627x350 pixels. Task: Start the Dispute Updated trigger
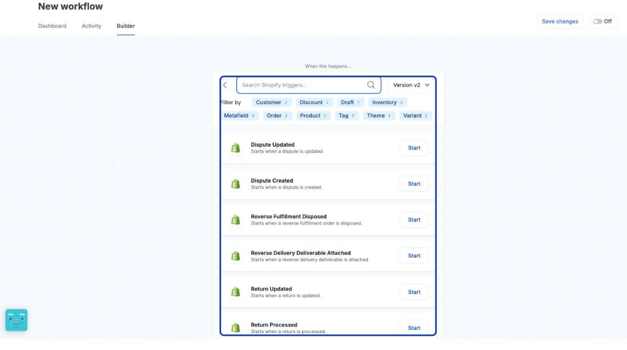click(414, 148)
